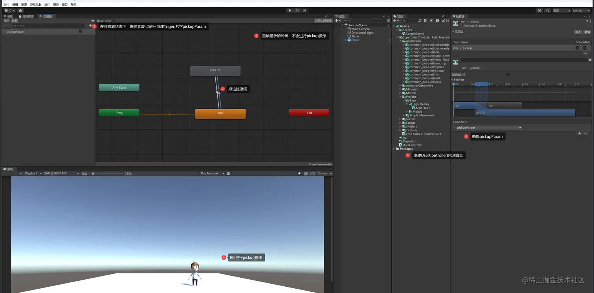The image size is (594, 293).
Task: Click the 签入 check-in button
Action: tap(577, 32)
